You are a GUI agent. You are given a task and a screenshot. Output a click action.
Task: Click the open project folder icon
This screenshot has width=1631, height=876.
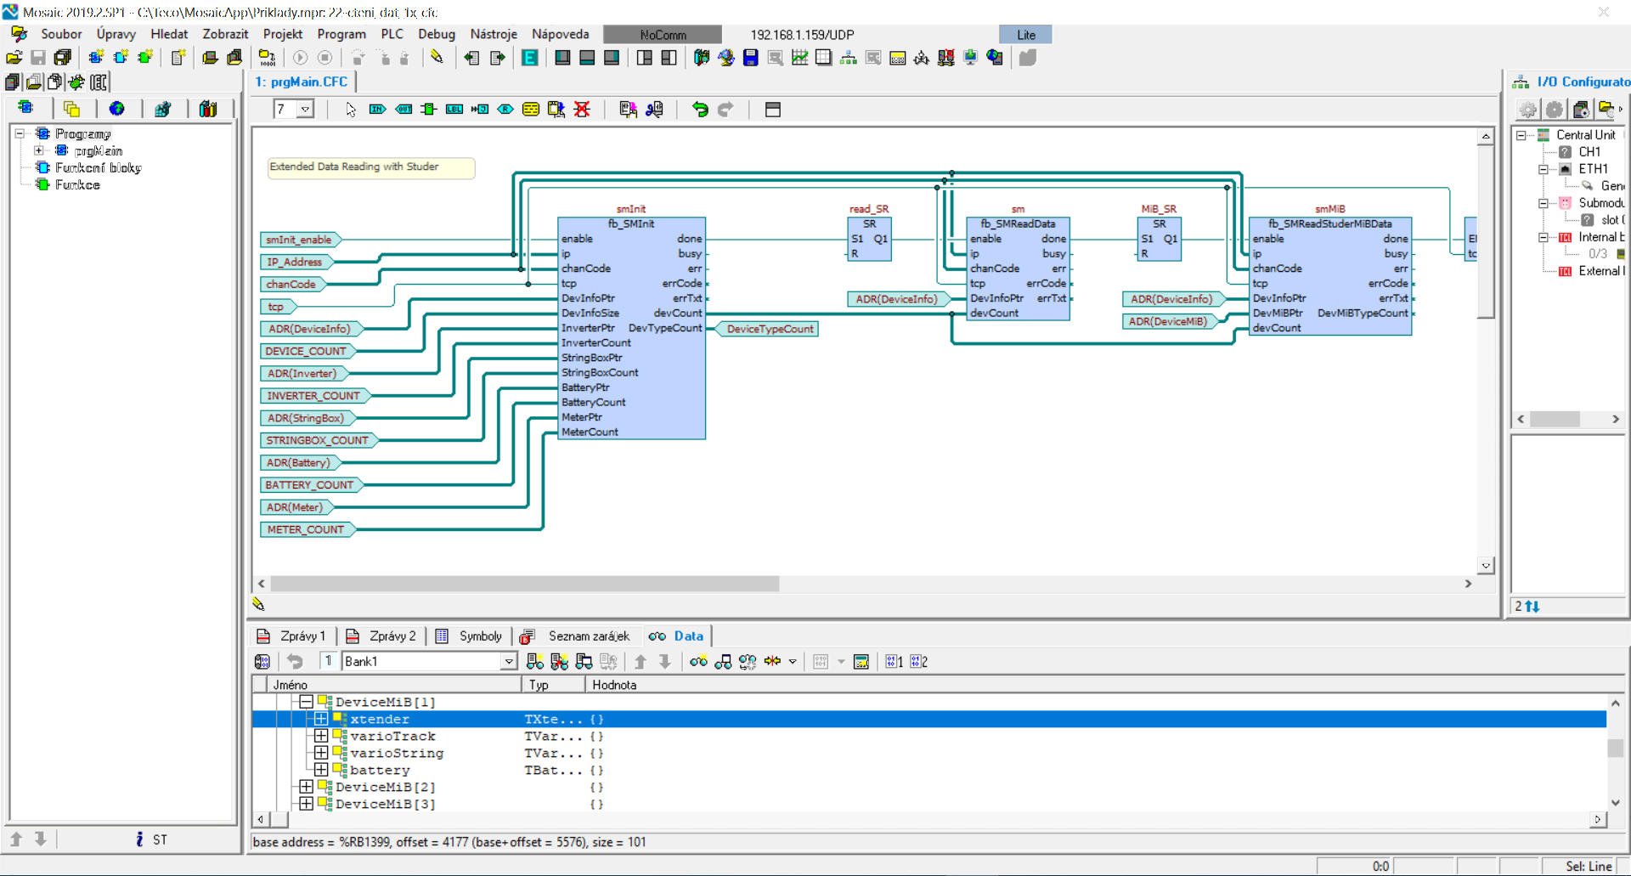click(x=14, y=58)
